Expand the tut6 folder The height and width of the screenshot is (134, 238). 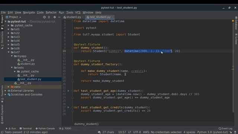9,48
